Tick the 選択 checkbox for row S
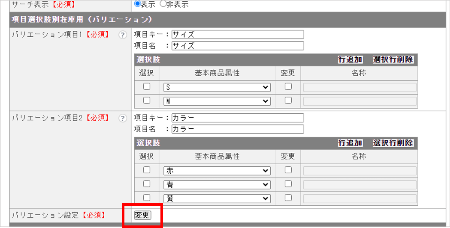The height and width of the screenshot is (228, 450). click(147, 86)
